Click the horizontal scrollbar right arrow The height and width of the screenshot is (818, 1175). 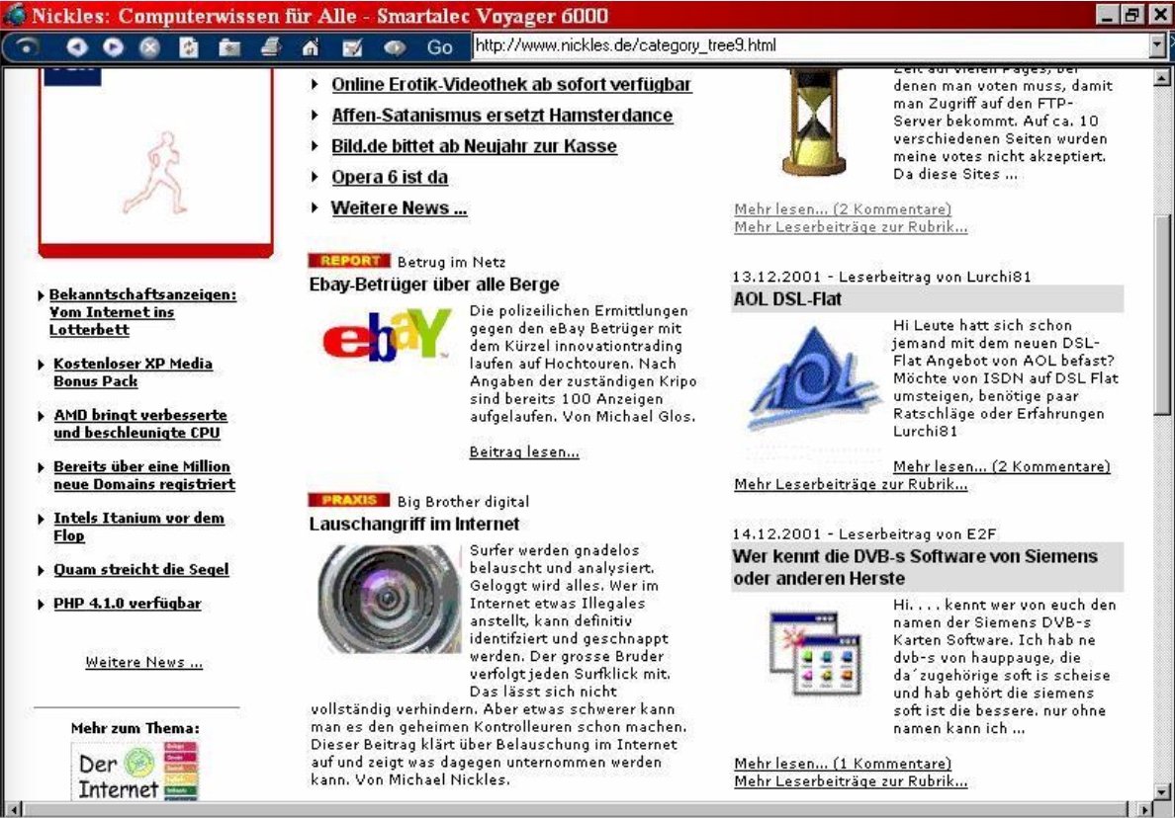[1144, 809]
